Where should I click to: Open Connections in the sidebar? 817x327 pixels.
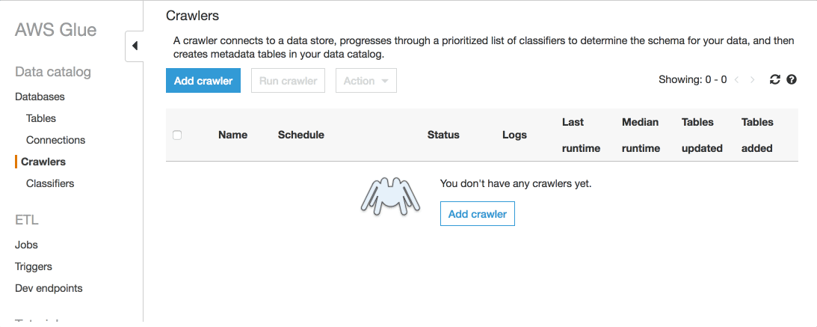[55, 140]
